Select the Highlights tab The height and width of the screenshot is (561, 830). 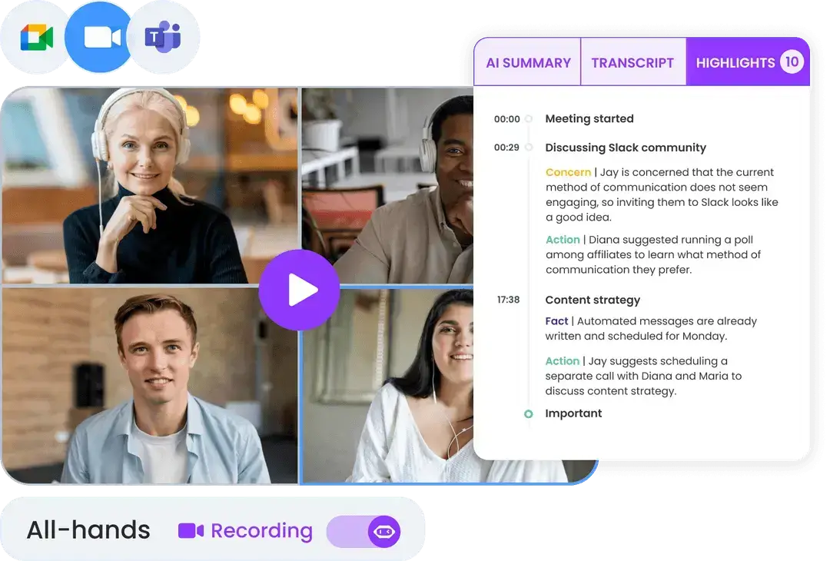coord(735,63)
